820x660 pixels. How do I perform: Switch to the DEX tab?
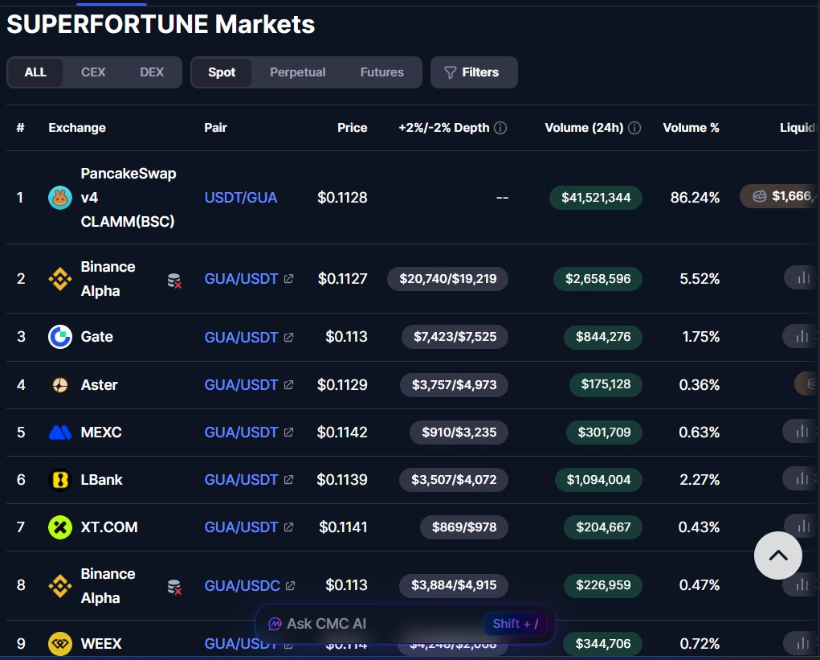pos(152,72)
